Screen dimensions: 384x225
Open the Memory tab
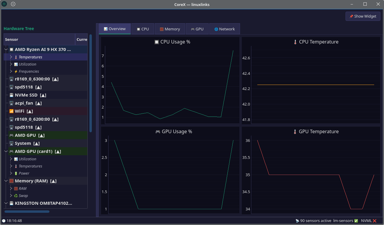point(170,29)
